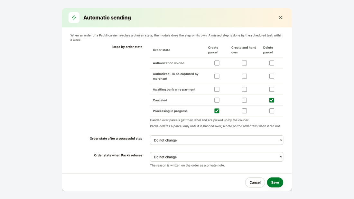This screenshot has width=354, height=199.
Task: Uncheck Delete parcel for Canceled
Action: point(272,100)
